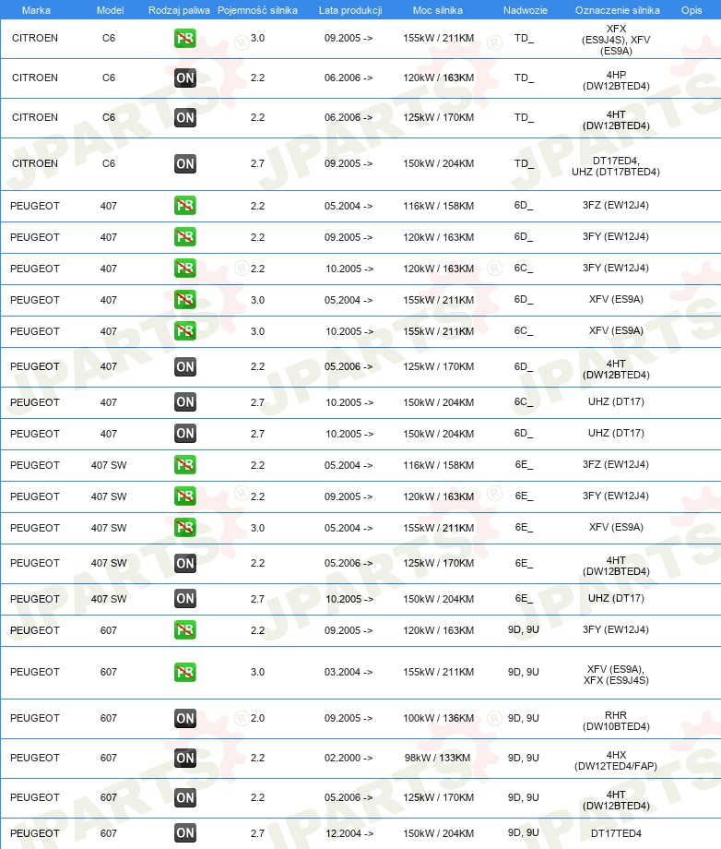Image resolution: width=721 pixels, height=849 pixels.
Task: Click the 4HT (DW12BTED4) code in the Peugeot 607 row
Action: pyautogui.click(x=616, y=800)
